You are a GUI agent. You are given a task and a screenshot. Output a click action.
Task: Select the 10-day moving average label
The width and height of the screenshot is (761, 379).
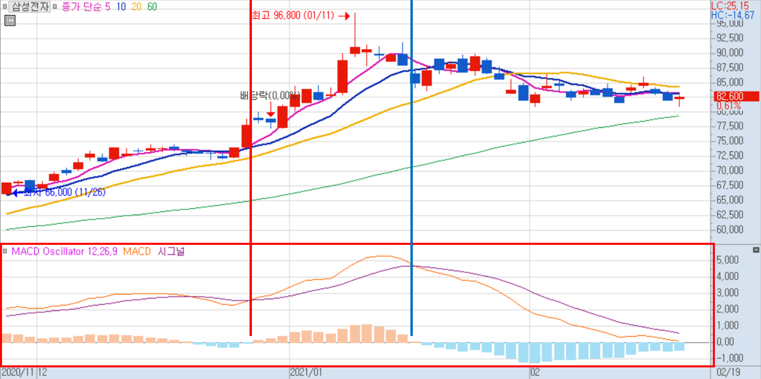pyautogui.click(x=121, y=7)
